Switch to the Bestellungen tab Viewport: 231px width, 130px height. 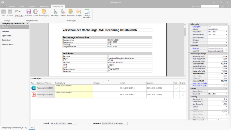click(x=44, y=6)
